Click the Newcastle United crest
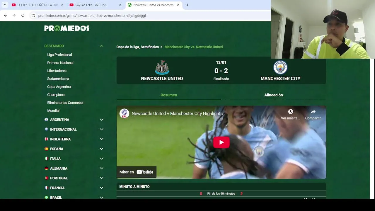 click(x=162, y=67)
